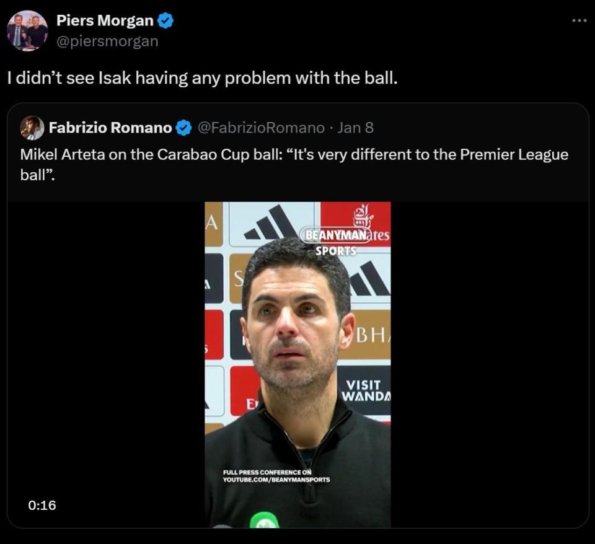The image size is (595, 544).
Task: Click the verified badge beside Fabrizio Romano
Action: [183, 128]
